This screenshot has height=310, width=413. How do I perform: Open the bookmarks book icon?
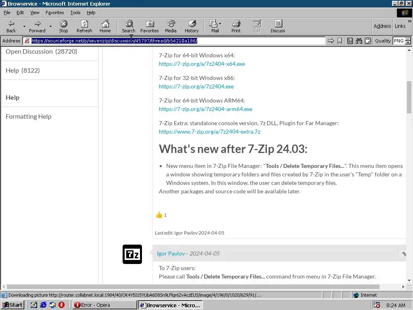pyautogui.click(x=350, y=41)
